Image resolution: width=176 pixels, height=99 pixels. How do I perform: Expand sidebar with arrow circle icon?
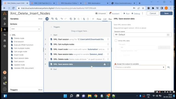(5, 89)
